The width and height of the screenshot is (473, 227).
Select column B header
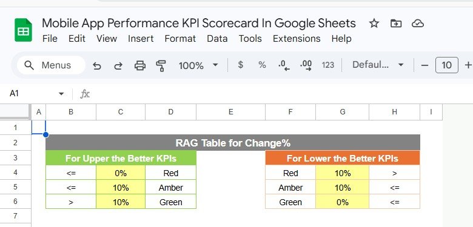pyautogui.click(x=71, y=112)
